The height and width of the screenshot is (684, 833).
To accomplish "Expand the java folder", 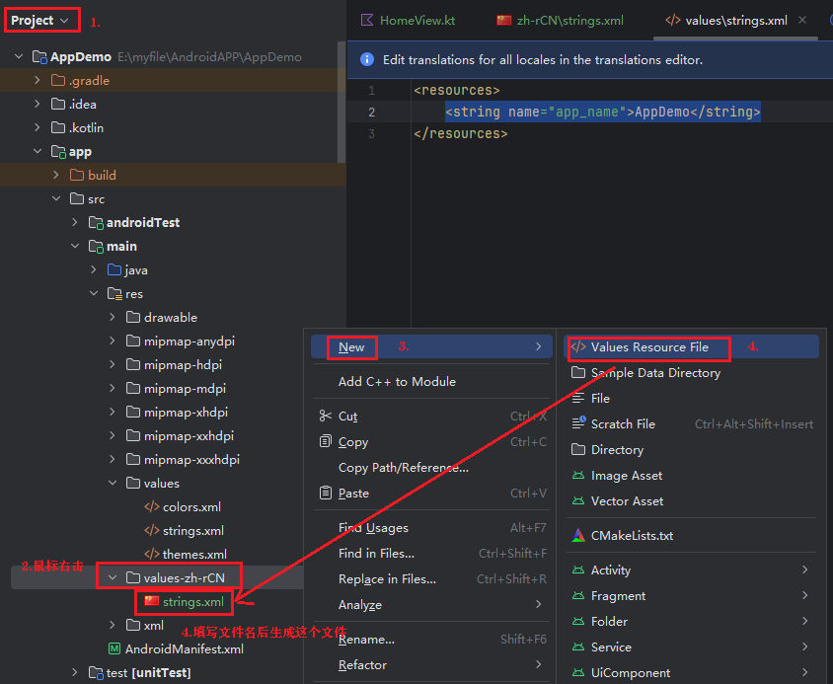I will click(94, 269).
